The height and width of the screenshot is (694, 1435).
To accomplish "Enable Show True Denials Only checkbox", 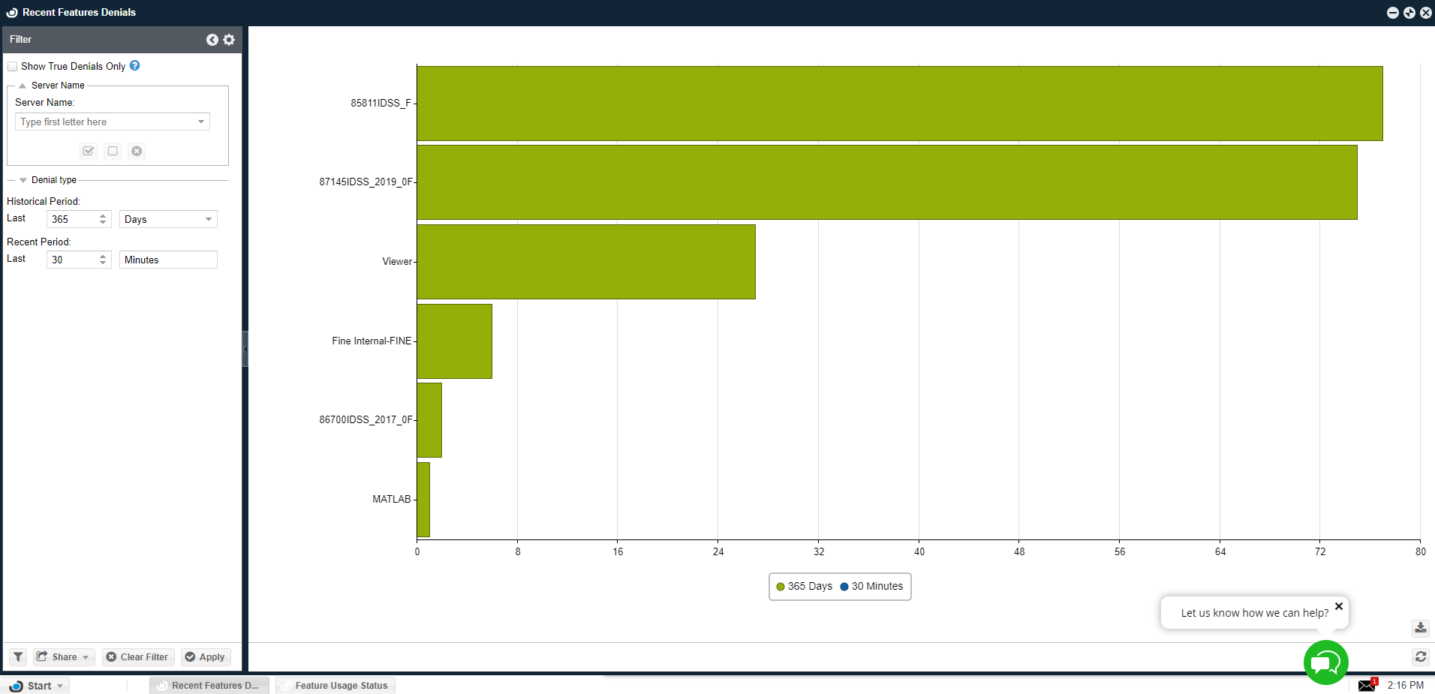I will click(x=13, y=67).
